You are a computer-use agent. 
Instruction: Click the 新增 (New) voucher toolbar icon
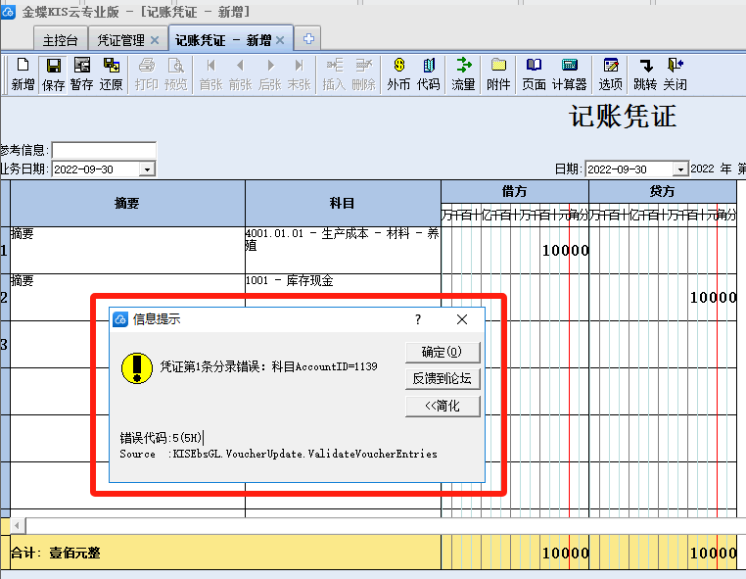[x=23, y=74]
